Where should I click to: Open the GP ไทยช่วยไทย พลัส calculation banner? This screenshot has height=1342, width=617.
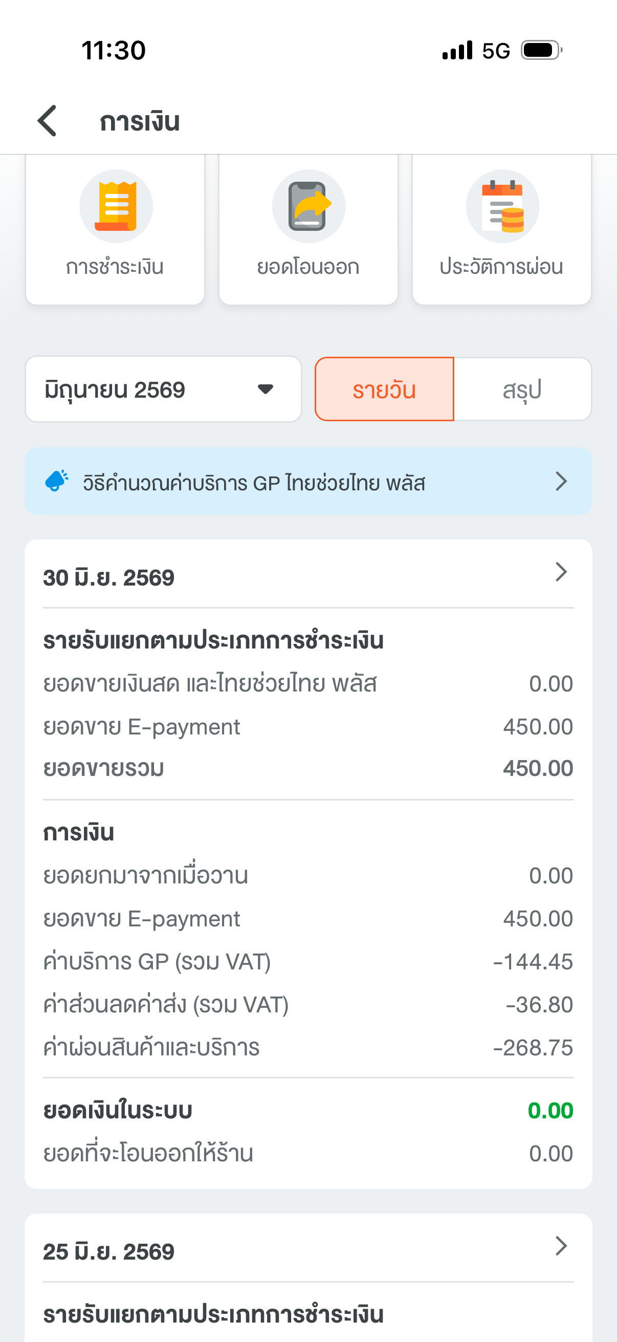[308, 481]
